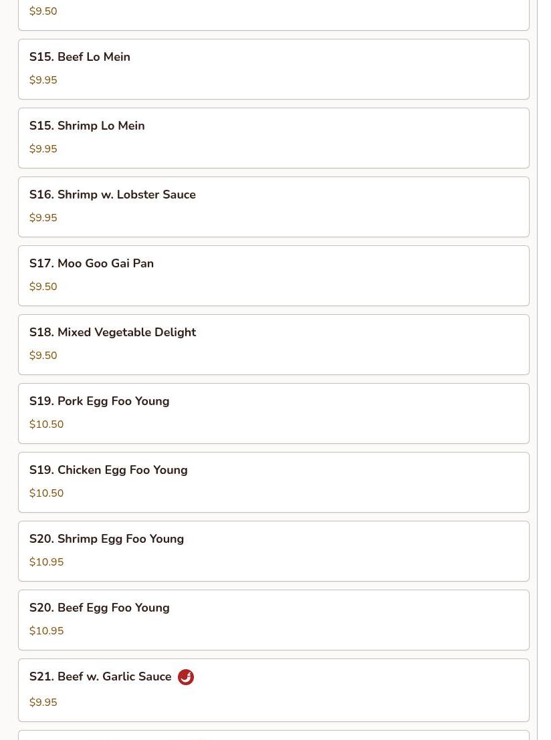Image resolution: width=551 pixels, height=740 pixels.
Task: Click $9.95 price of Shrimp w. Lobster Sauce
Action: click(x=43, y=218)
